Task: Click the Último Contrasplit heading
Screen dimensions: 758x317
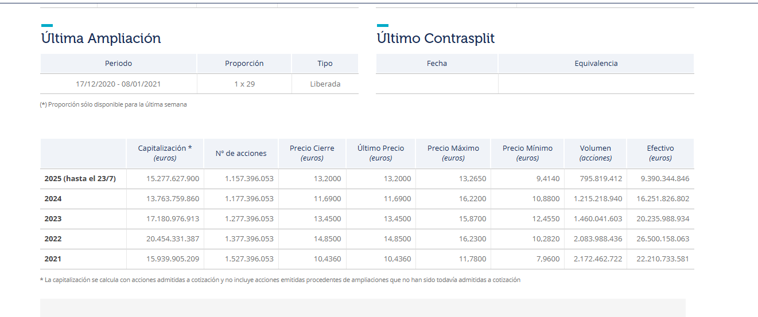Action: 436,38
